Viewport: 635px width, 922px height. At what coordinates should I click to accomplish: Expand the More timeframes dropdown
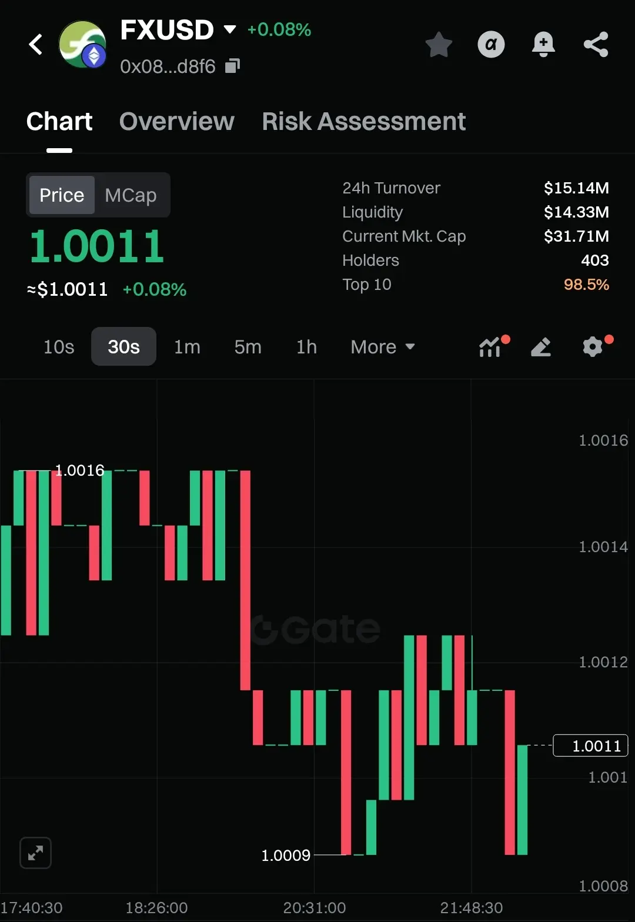(x=383, y=347)
